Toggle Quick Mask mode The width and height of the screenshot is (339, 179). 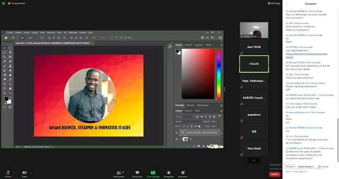coord(5,107)
